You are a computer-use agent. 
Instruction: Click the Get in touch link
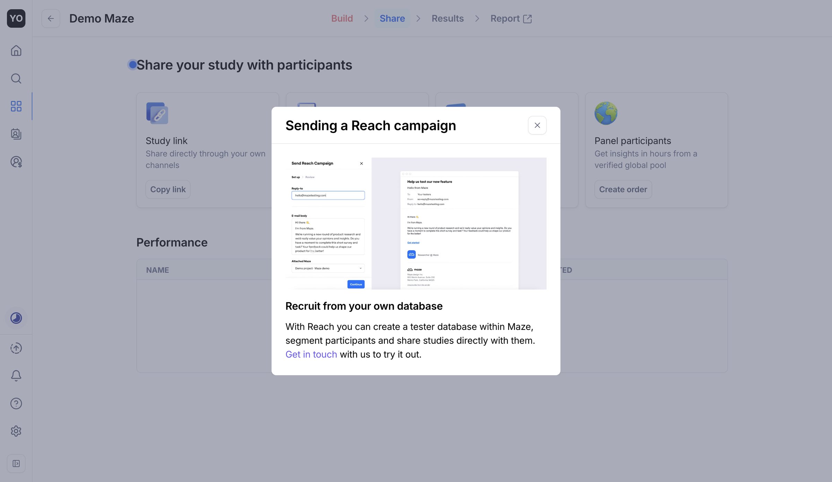click(x=311, y=354)
